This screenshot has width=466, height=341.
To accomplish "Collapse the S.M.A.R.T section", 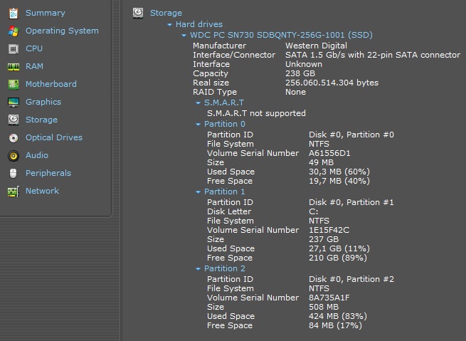I will click(x=198, y=103).
